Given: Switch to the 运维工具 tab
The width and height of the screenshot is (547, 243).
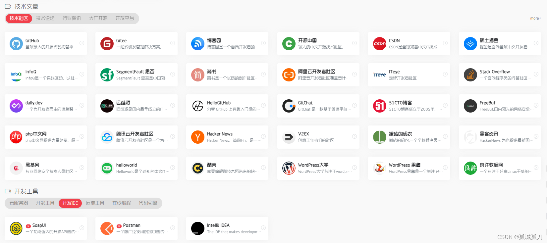Looking at the screenshot, I should [95, 203].
